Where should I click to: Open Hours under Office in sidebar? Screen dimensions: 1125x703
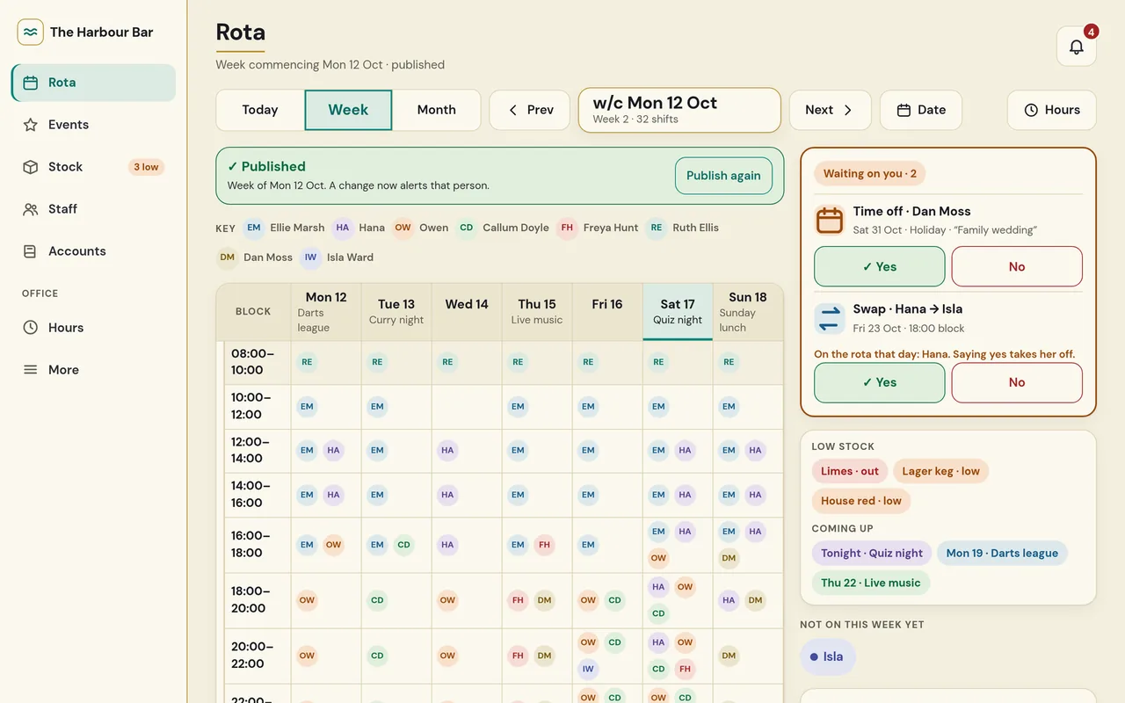(x=93, y=328)
